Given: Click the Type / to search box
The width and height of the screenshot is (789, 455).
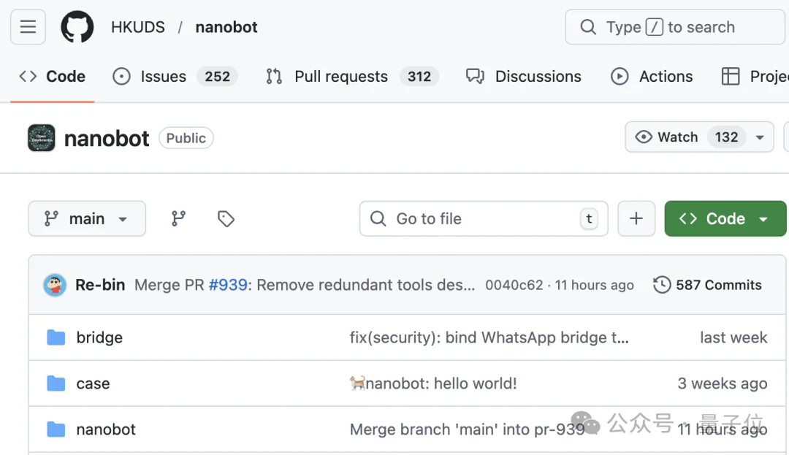Looking at the screenshot, I should (x=672, y=28).
